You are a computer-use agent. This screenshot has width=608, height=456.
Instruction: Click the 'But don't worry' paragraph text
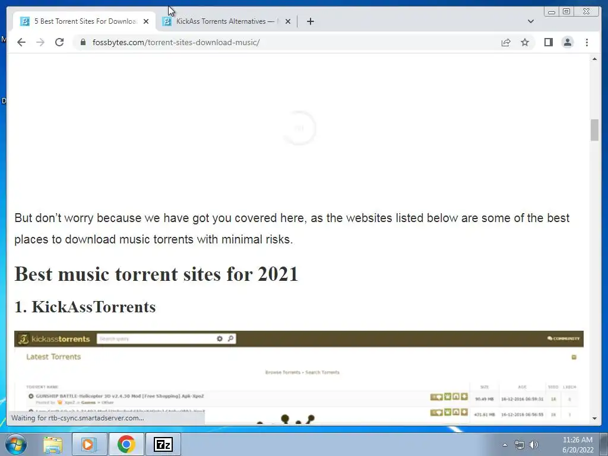(x=292, y=229)
